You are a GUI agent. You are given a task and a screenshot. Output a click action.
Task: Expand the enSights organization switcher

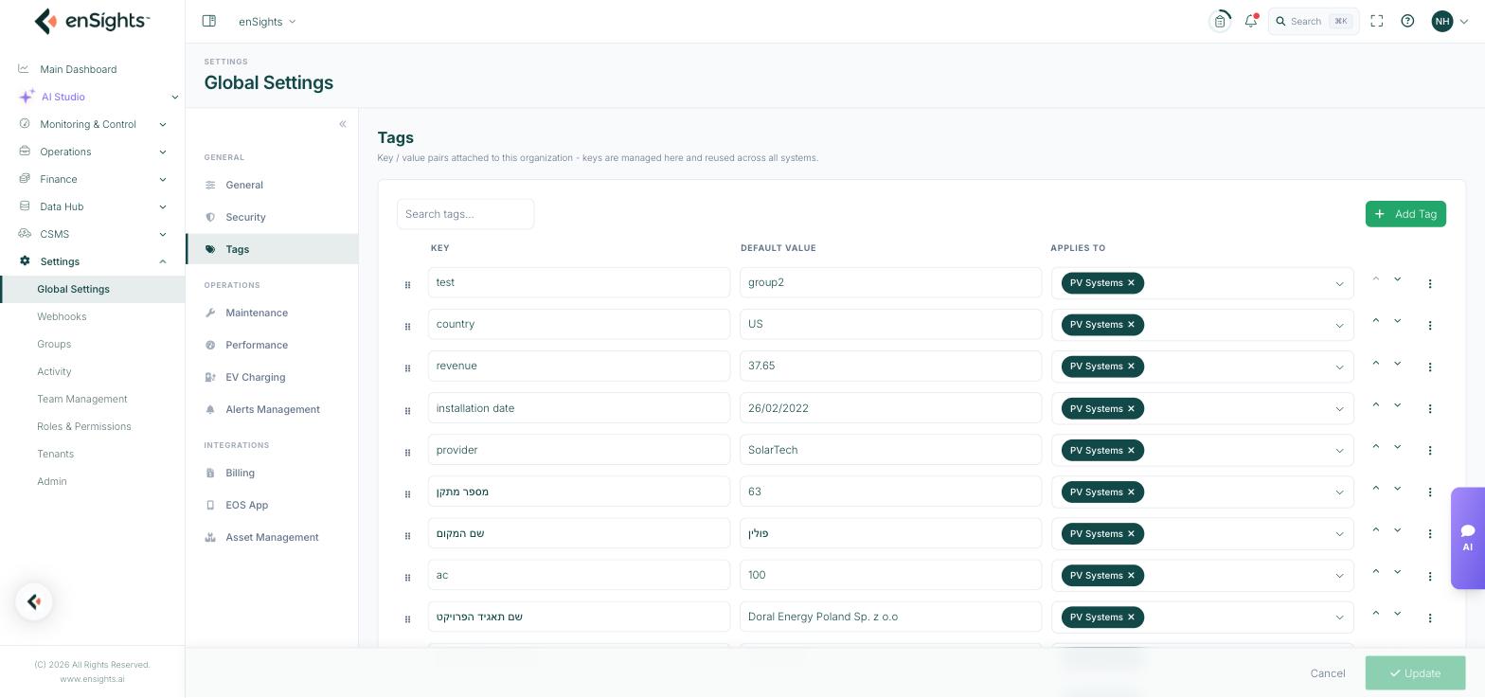pos(267,21)
